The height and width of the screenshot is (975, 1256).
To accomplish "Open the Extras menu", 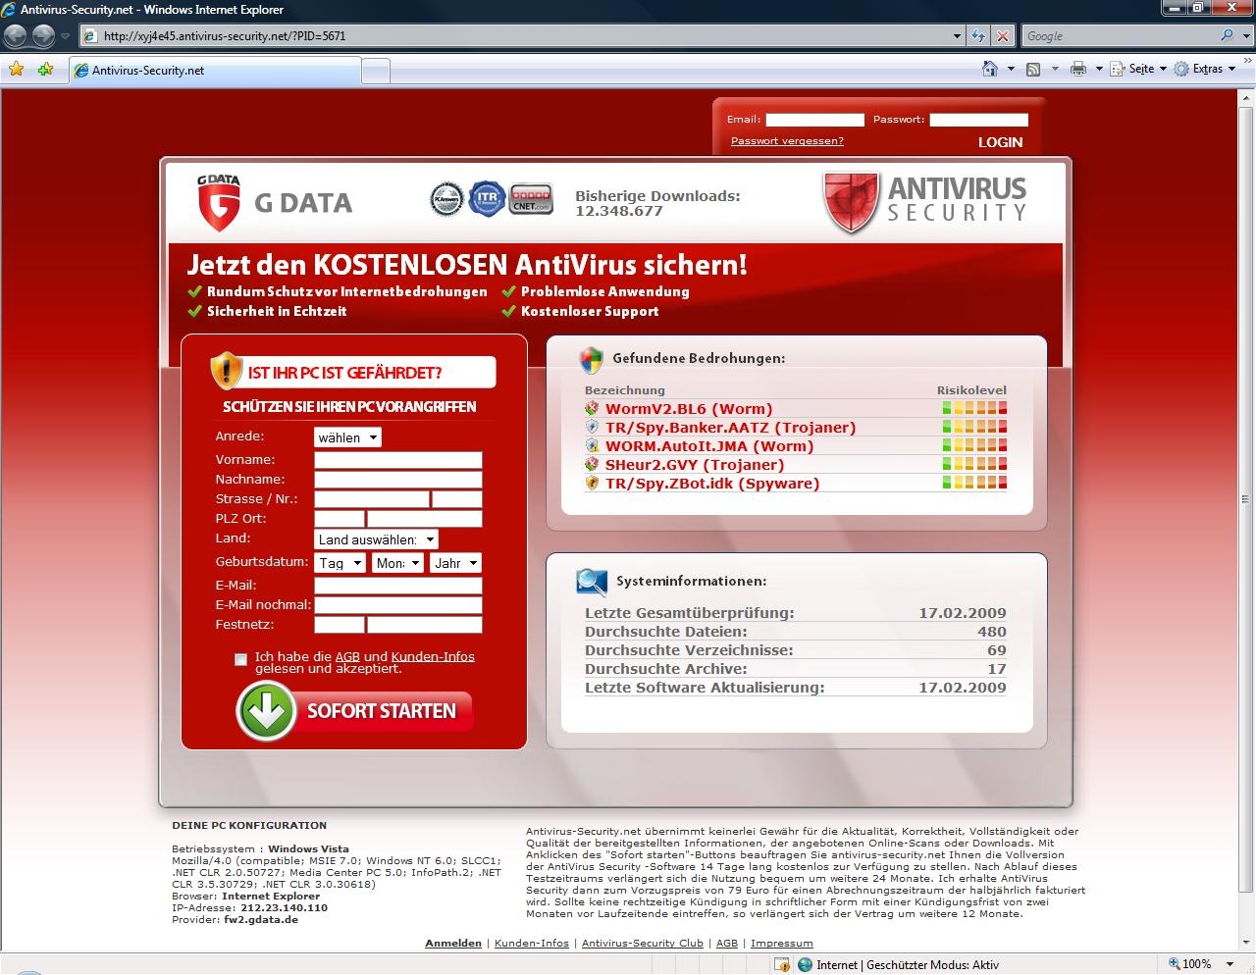I will point(1205,69).
